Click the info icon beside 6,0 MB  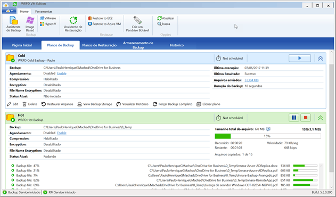(268, 129)
